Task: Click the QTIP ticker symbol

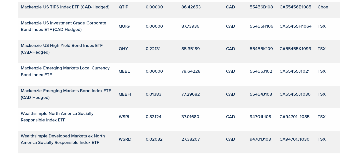Action: [x=123, y=7]
